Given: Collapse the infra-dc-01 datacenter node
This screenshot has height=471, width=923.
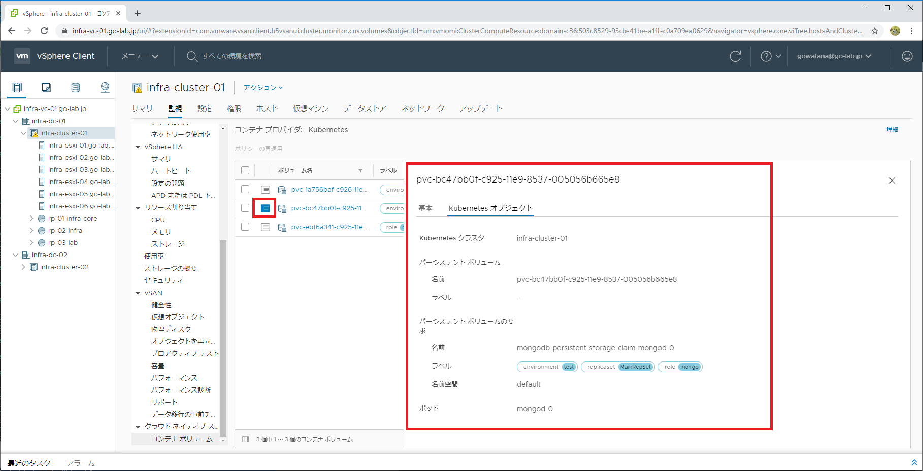Looking at the screenshot, I should [x=16, y=121].
